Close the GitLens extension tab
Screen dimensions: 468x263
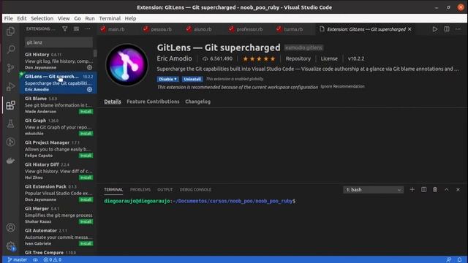[x=409, y=29]
